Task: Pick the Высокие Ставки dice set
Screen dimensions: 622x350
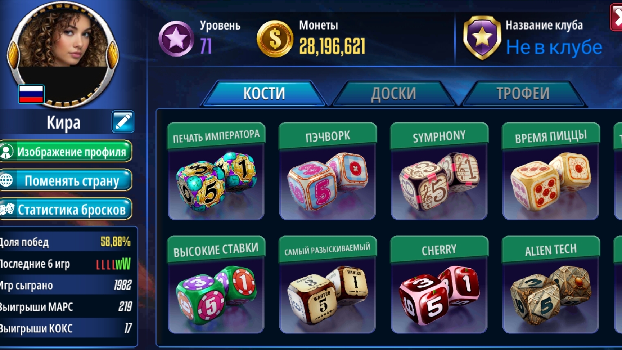Action: coord(216,284)
